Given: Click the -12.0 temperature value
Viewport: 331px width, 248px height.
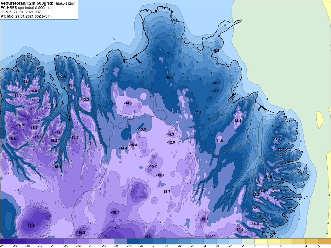Looking at the screenshot, I should click(62, 77).
